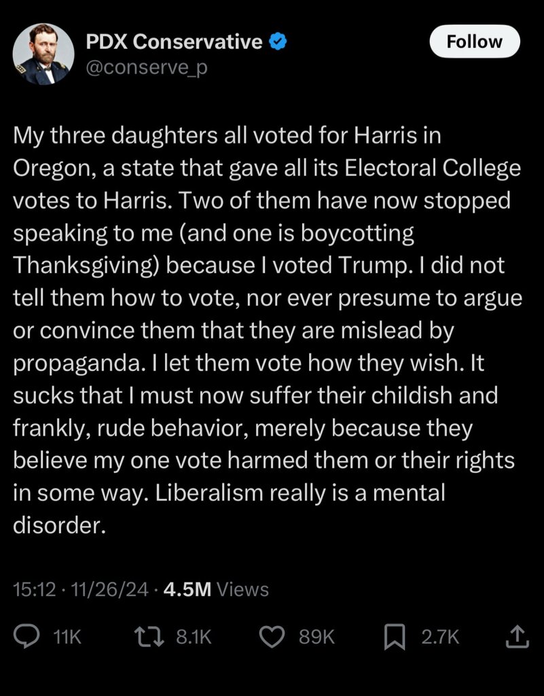The height and width of the screenshot is (696, 544).
Task: Click the blue verified checkmark badge
Action: (x=278, y=42)
